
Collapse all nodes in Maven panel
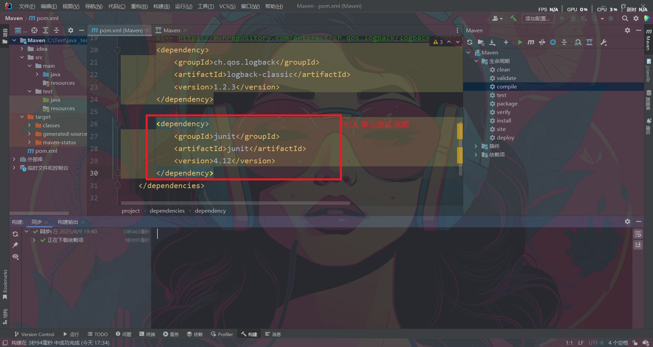[564, 42]
